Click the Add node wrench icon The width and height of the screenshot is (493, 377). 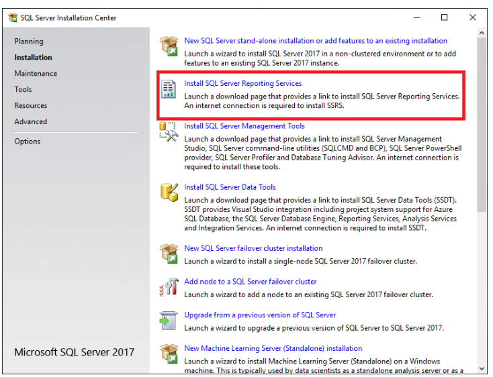click(169, 286)
